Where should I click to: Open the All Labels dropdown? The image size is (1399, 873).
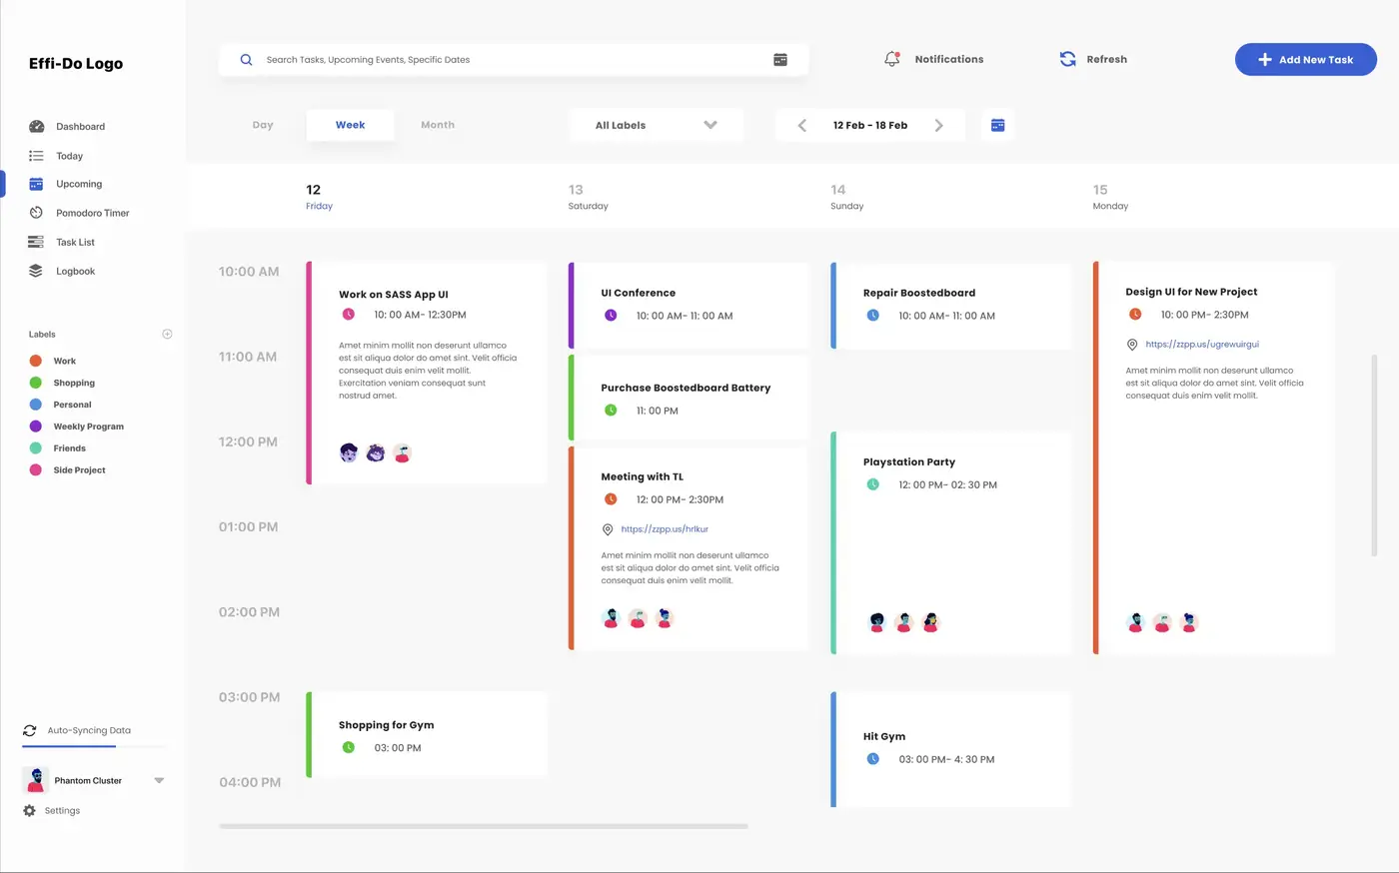pyautogui.click(x=656, y=125)
